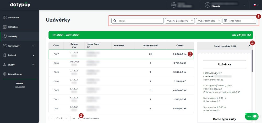262x123 pixels.
Task: Expand the Zařízení submenu
Action: tap(33, 55)
